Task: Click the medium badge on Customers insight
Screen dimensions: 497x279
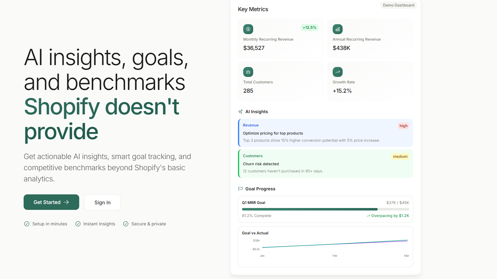Action: (x=400, y=156)
